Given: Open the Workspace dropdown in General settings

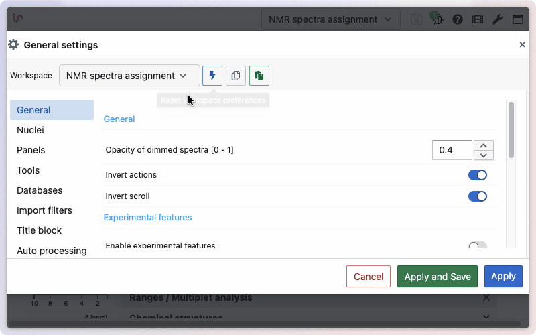Looking at the screenshot, I should pos(129,76).
